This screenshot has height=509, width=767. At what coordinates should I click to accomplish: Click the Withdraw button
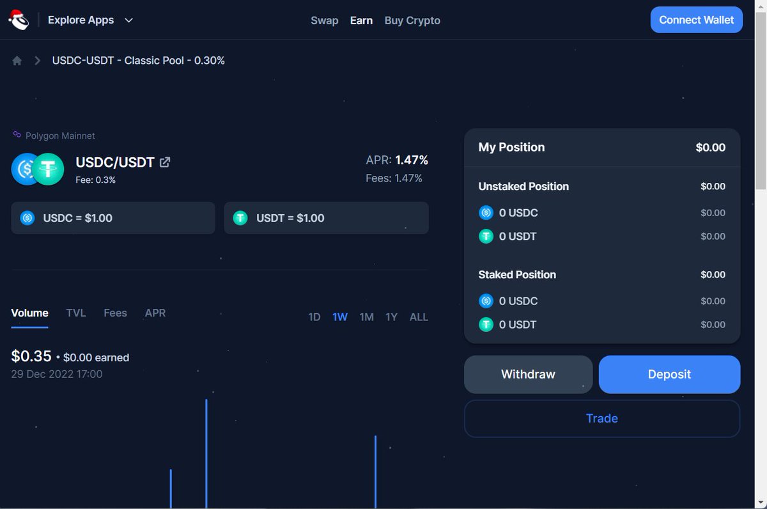tap(529, 374)
